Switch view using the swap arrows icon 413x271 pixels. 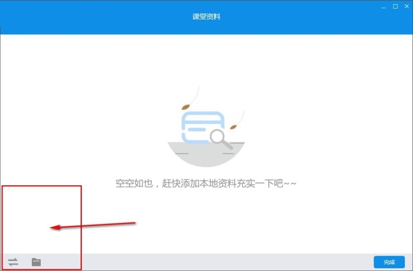coord(13,262)
